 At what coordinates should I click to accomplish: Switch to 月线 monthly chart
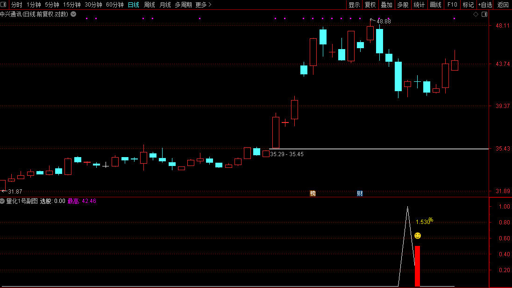[x=165, y=5]
